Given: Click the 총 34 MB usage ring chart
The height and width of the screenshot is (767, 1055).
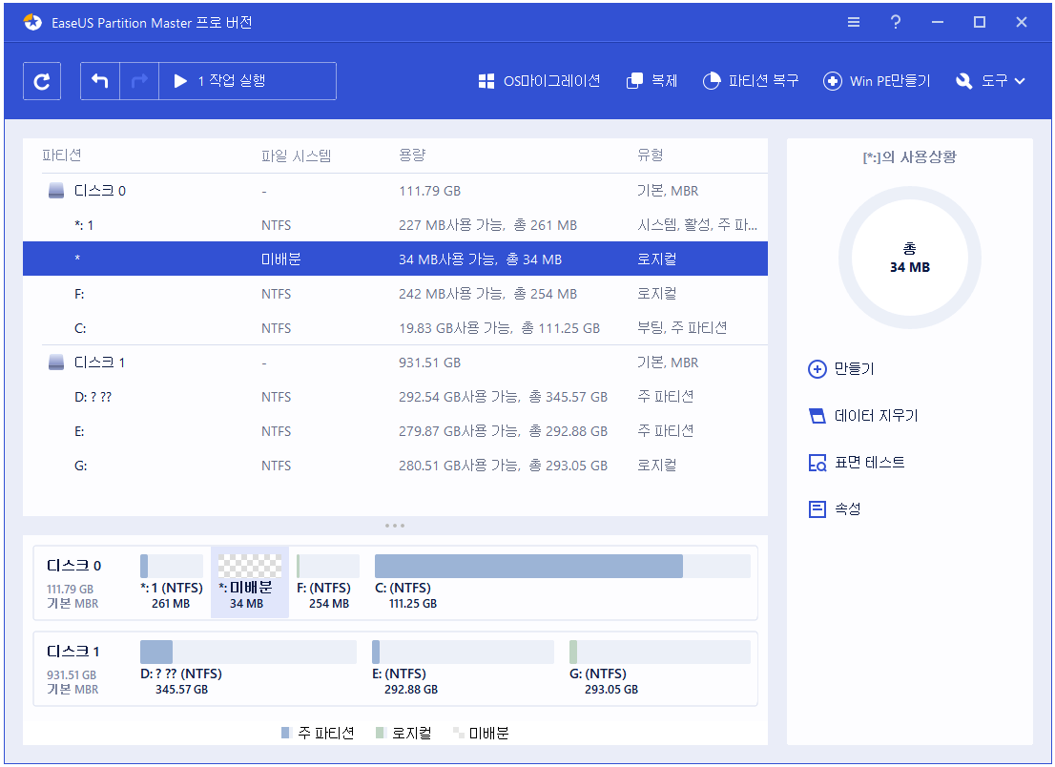Looking at the screenshot, I should point(909,258).
